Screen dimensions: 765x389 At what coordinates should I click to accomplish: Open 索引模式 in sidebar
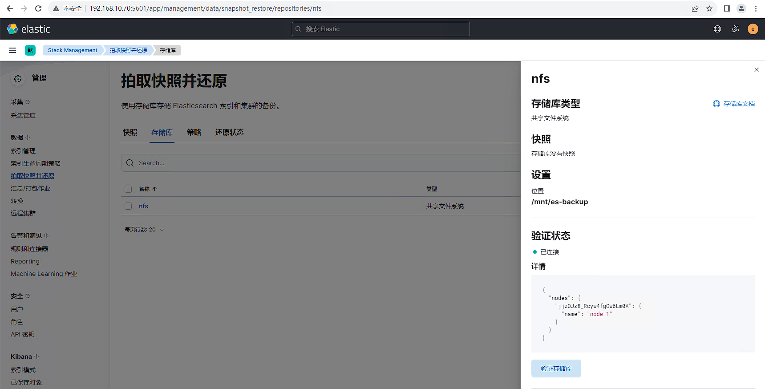click(23, 370)
